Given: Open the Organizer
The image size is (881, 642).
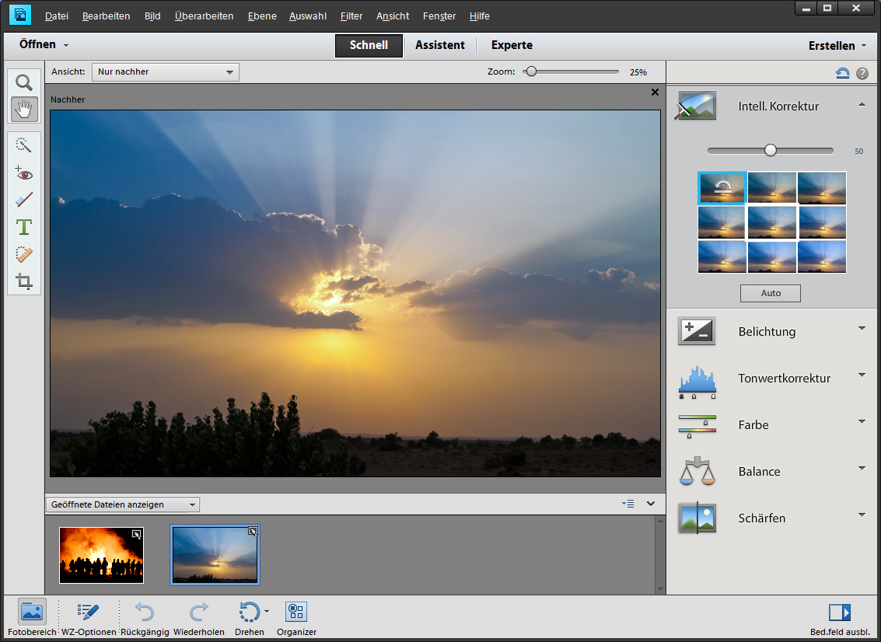Looking at the screenshot, I should pos(296,618).
